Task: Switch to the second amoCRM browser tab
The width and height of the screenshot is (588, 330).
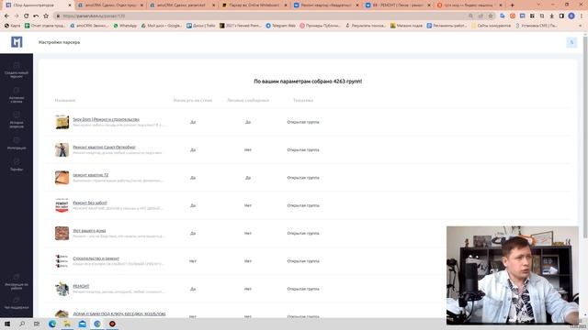Action: (x=182, y=5)
